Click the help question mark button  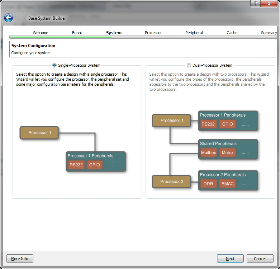point(256,3)
